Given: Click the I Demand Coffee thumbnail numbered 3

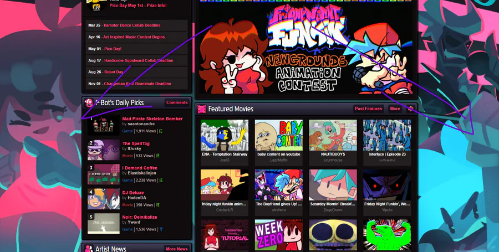Looking at the screenshot, I should tap(104, 174).
